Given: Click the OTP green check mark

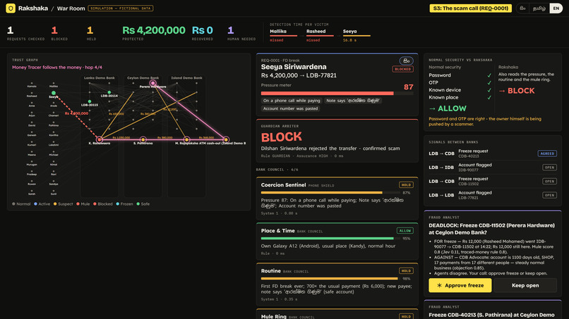Looking at the screenshot, I should point(489,82).
